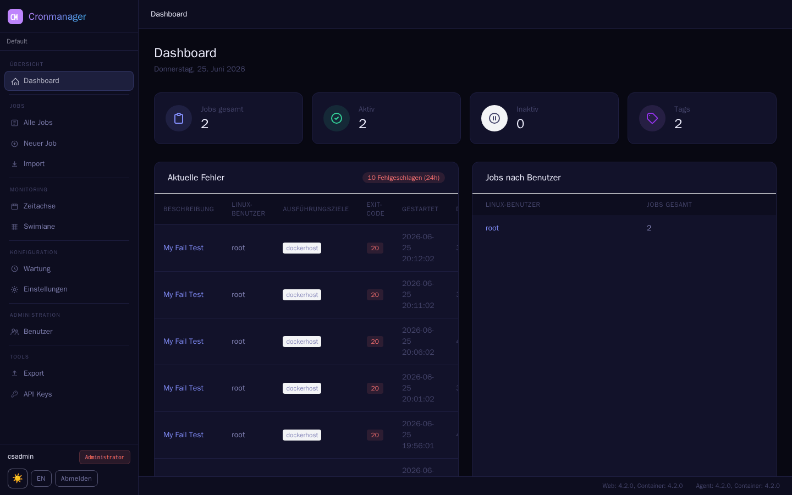Click the list icon beside Alle Jobs
This screenshot has width=792, height=495.
pyautogui.click(x=15, y=123)
